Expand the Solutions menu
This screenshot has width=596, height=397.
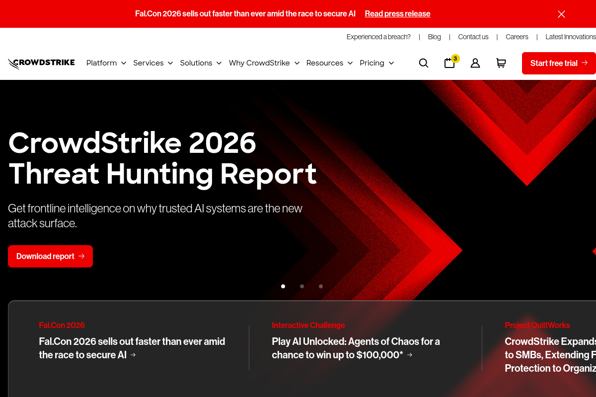[x=201, y=63]
